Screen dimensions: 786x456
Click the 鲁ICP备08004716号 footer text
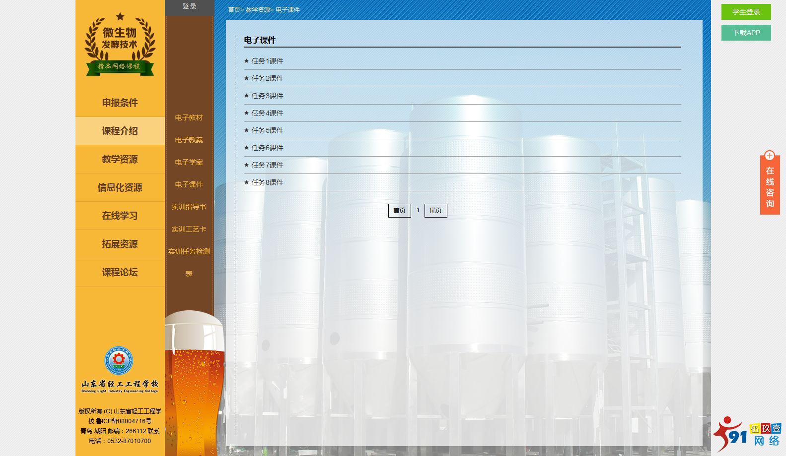pyautogui.click(x=124, y=421)
